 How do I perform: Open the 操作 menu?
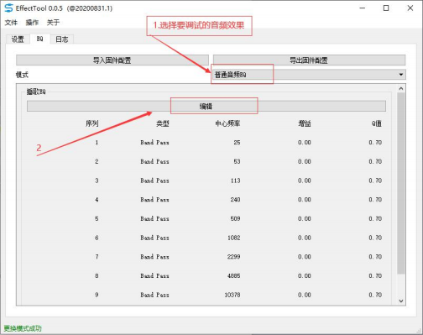(32, 23)
